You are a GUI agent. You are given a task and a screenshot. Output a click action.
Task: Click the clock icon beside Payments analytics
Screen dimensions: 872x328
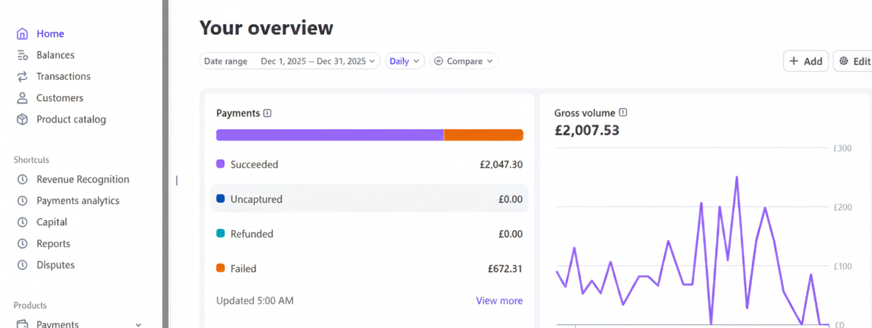pos(22,201)
